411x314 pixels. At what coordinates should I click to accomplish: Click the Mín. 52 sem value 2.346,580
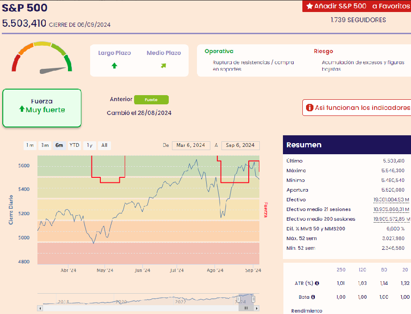393,248
